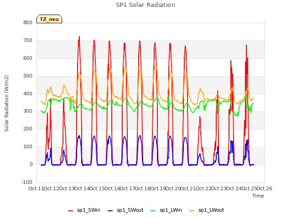This screenshot has width=292, height=219.
Task: Click the -100 y-axis tick label
Action: click(27, 182)
